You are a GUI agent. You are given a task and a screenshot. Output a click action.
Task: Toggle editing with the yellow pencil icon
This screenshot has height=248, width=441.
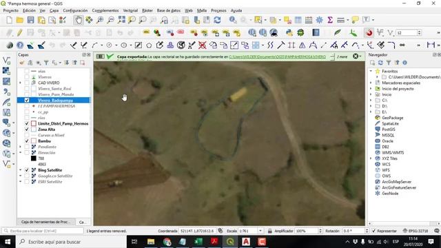[x=20, y=33]
